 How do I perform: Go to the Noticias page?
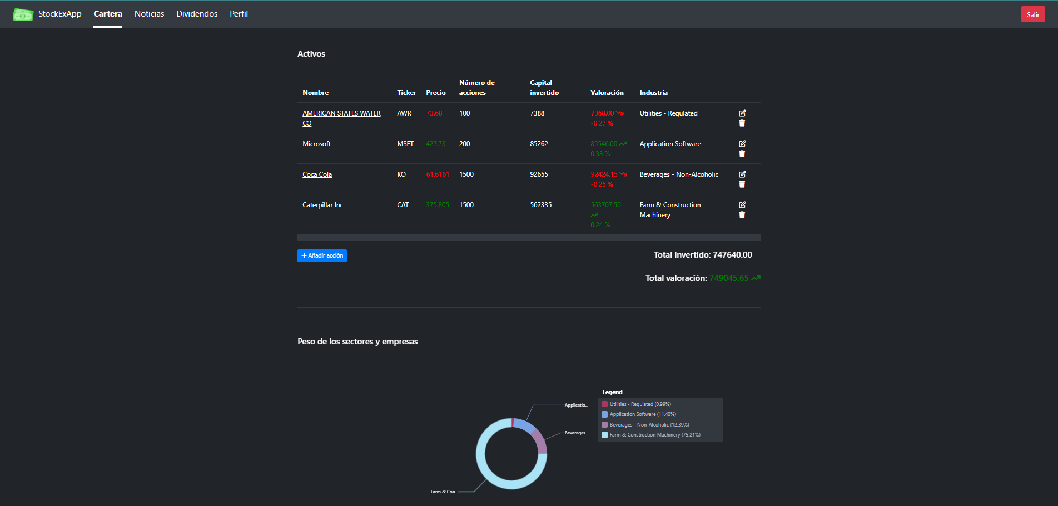click(150, 14)
